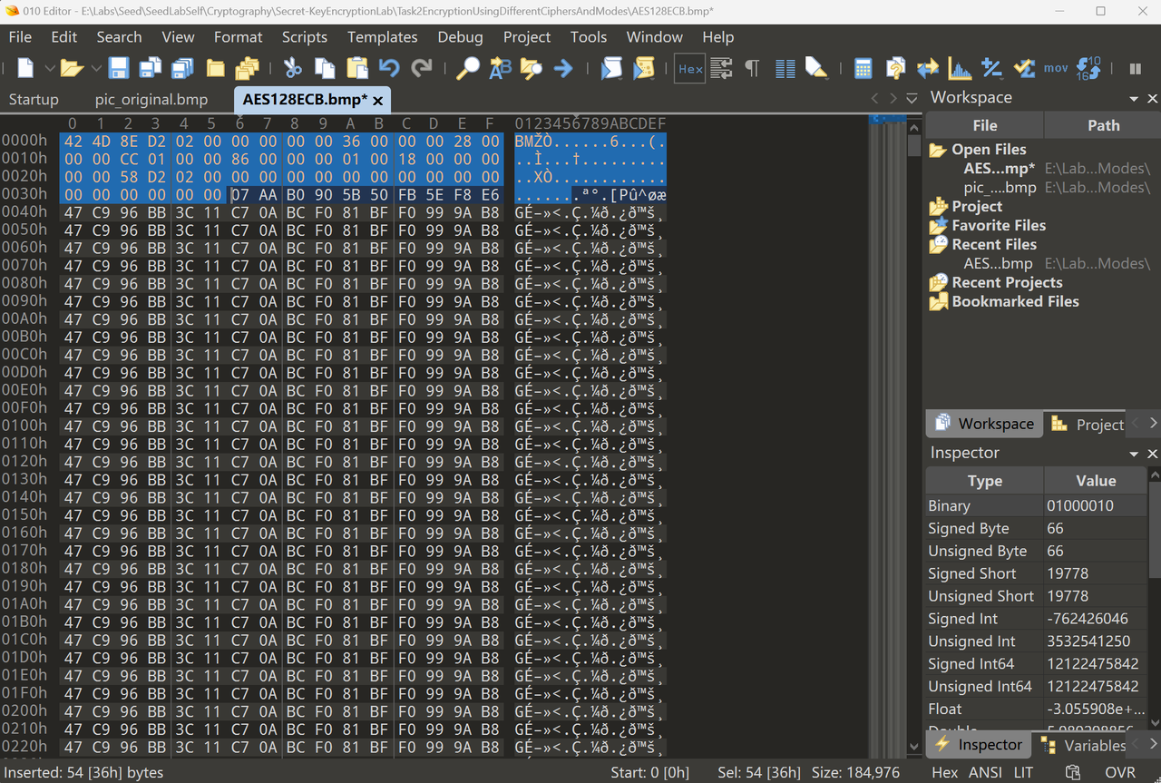Open Find with the magnifier icon
Screen dimensions: 1161x783
467,68
